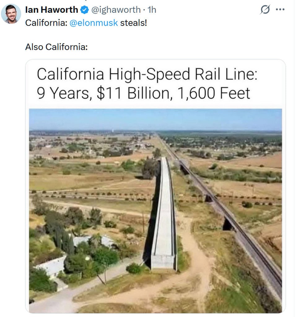Click the blue verified badge

pos(84,10)
